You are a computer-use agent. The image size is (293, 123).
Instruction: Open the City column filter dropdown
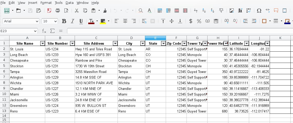[142, 43]
